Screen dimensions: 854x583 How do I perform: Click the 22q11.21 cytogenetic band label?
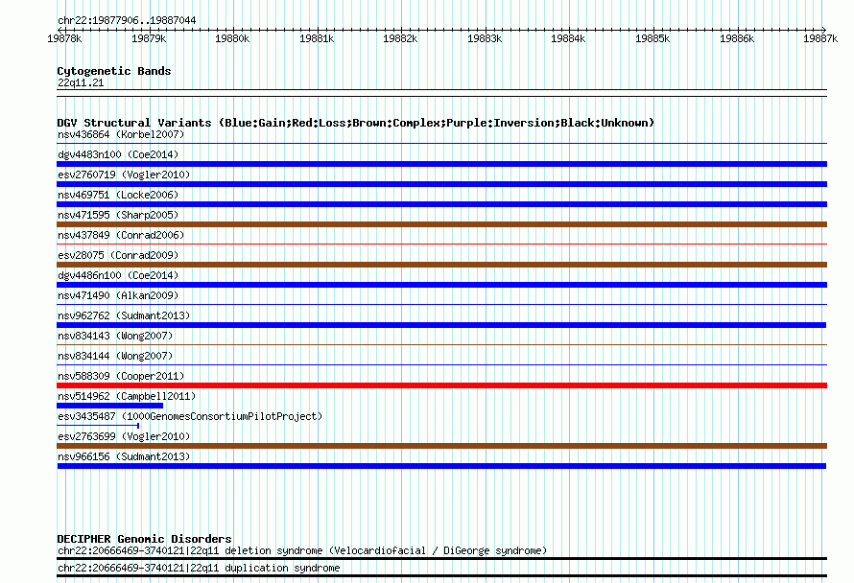coord(81,82)
